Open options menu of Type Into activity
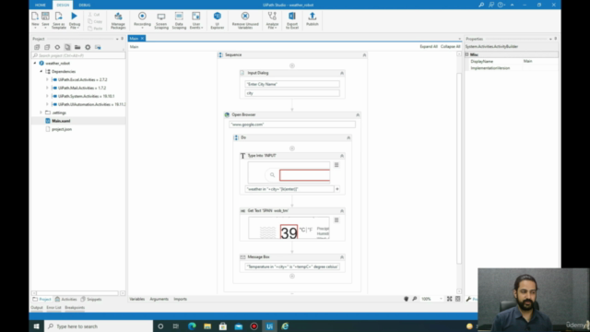Image resolution: width=590 pixels, height=332 pixels. pos(336,165)
